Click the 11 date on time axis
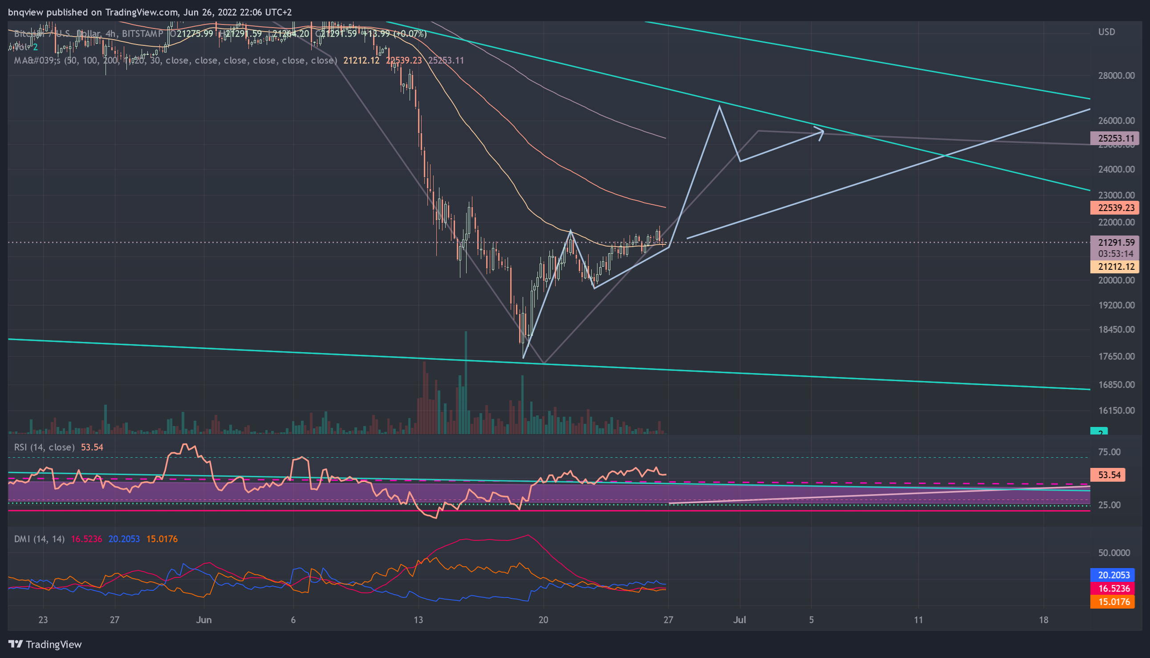 pyautogui.click(x=918, y=620)
